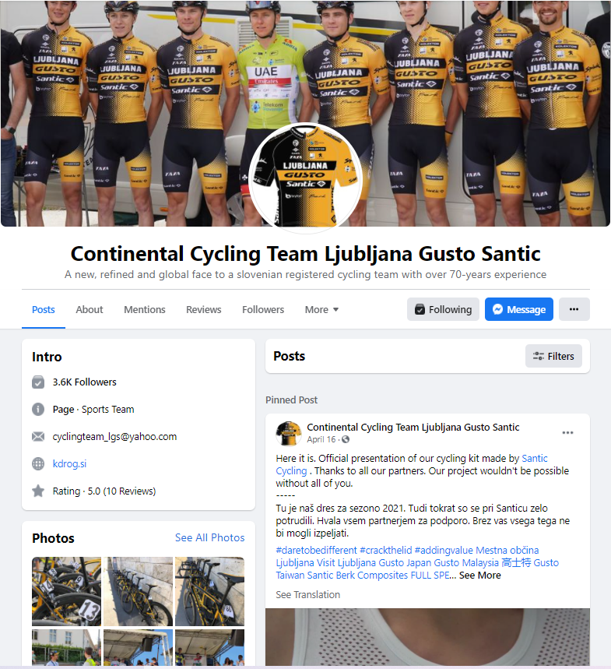Expand the More dropdown tab
The width and height of the screenshot is (611, 669).
pos(321,310)
